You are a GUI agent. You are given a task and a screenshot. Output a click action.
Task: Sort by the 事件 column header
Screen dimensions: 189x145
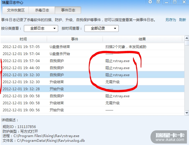(75, 39)
